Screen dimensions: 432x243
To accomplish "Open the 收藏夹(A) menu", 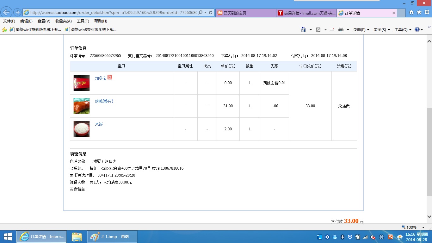I will tap(63, 21).
